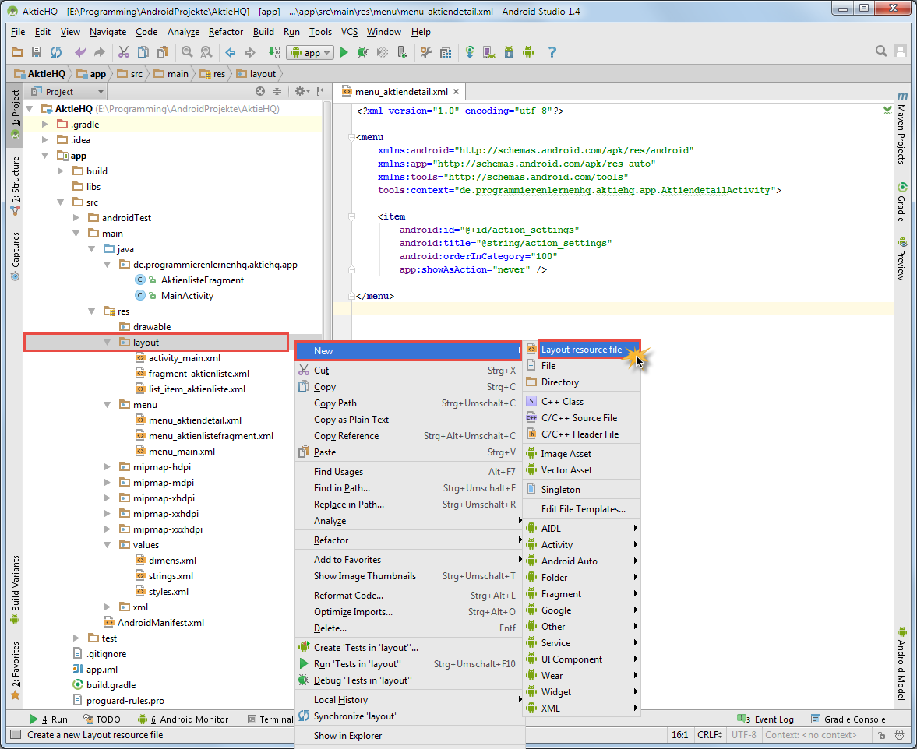Viewport: 917px width, 749px height.
Task: Choose Copy Path from context menu
Action: [407, 403]
